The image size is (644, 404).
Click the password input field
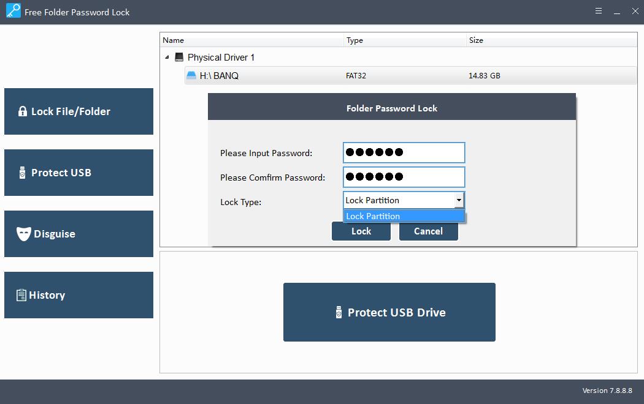[404, 152]
